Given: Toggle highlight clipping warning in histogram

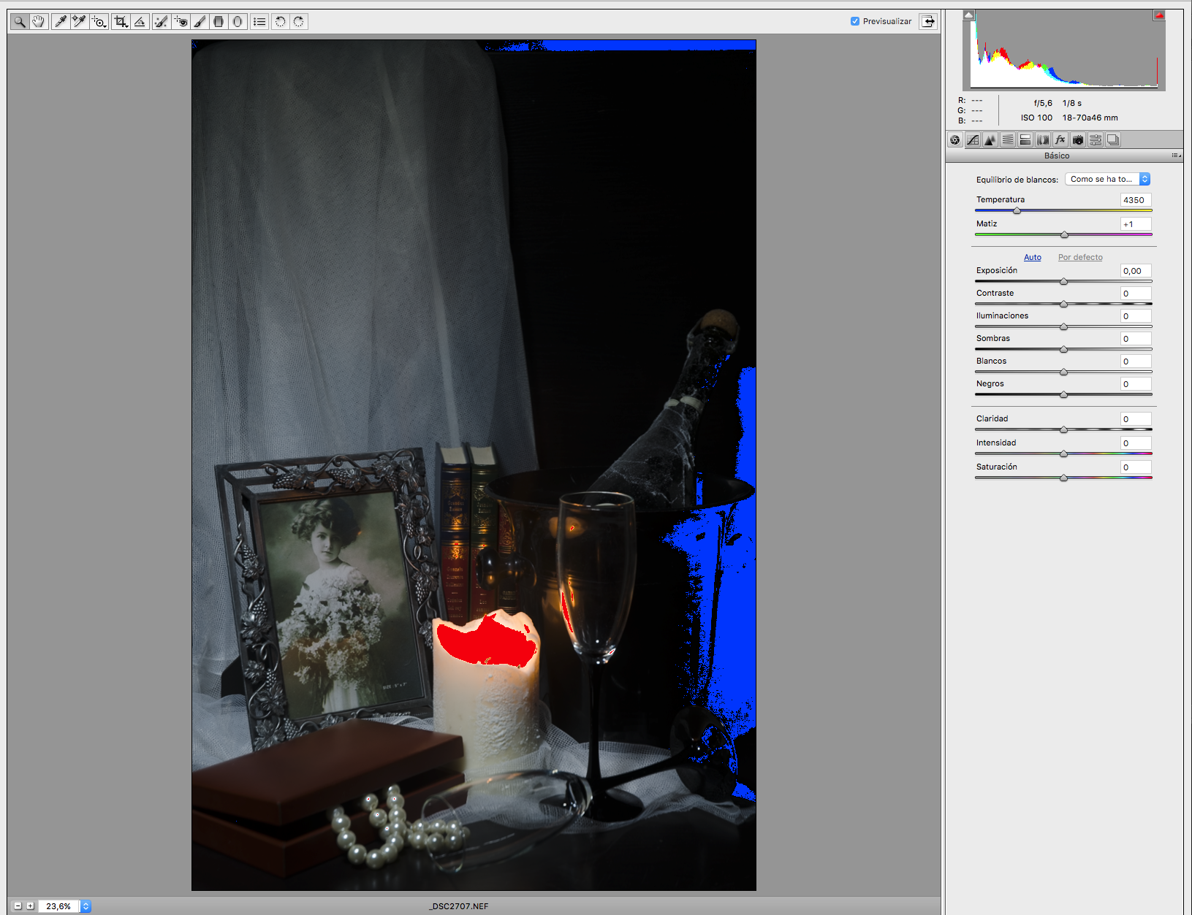Looking at the screenshot, I should (x=1159, y=15).
